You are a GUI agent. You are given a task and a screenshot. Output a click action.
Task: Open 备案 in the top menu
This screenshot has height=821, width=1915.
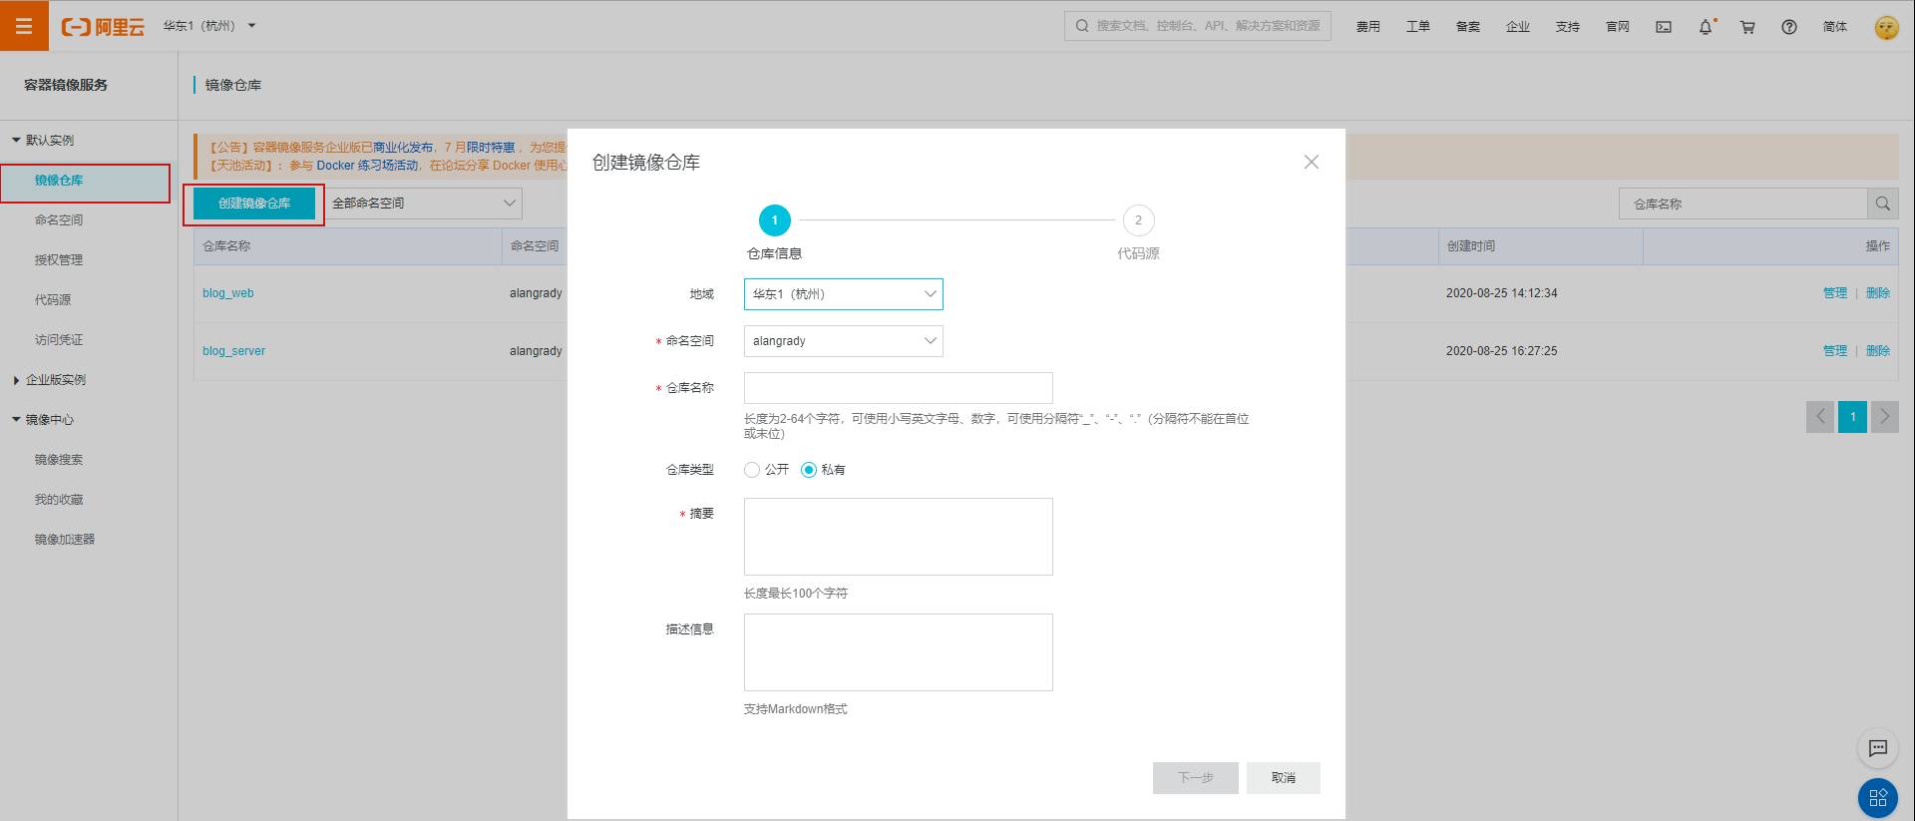pyautogui.click(x=1468, y=27)
